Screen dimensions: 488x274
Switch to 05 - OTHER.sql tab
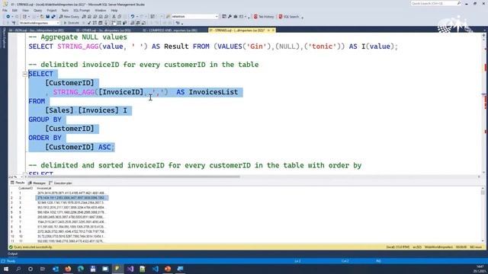[x=103, y=30]
